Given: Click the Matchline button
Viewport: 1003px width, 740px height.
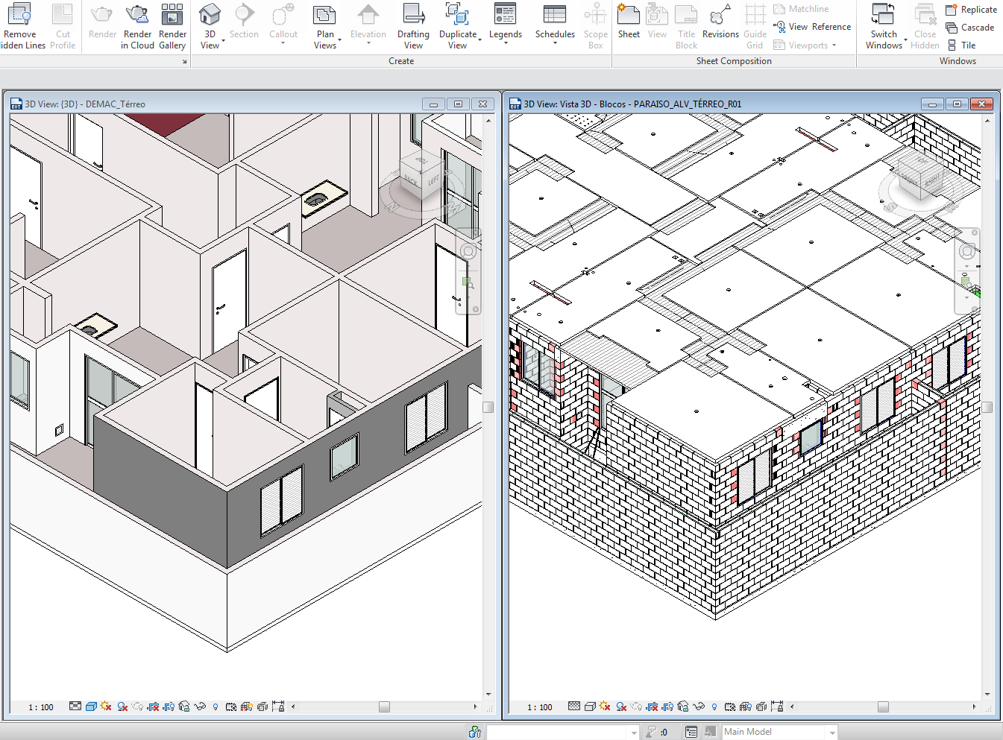Looking at the screenshot, I should point(801,9).
